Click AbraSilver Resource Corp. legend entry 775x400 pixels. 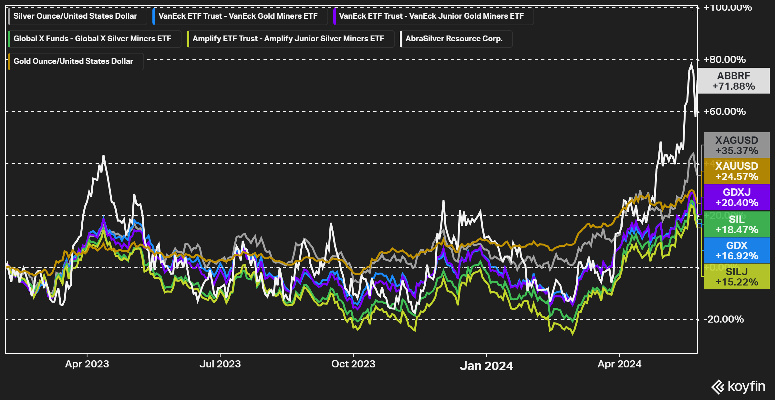454,39
